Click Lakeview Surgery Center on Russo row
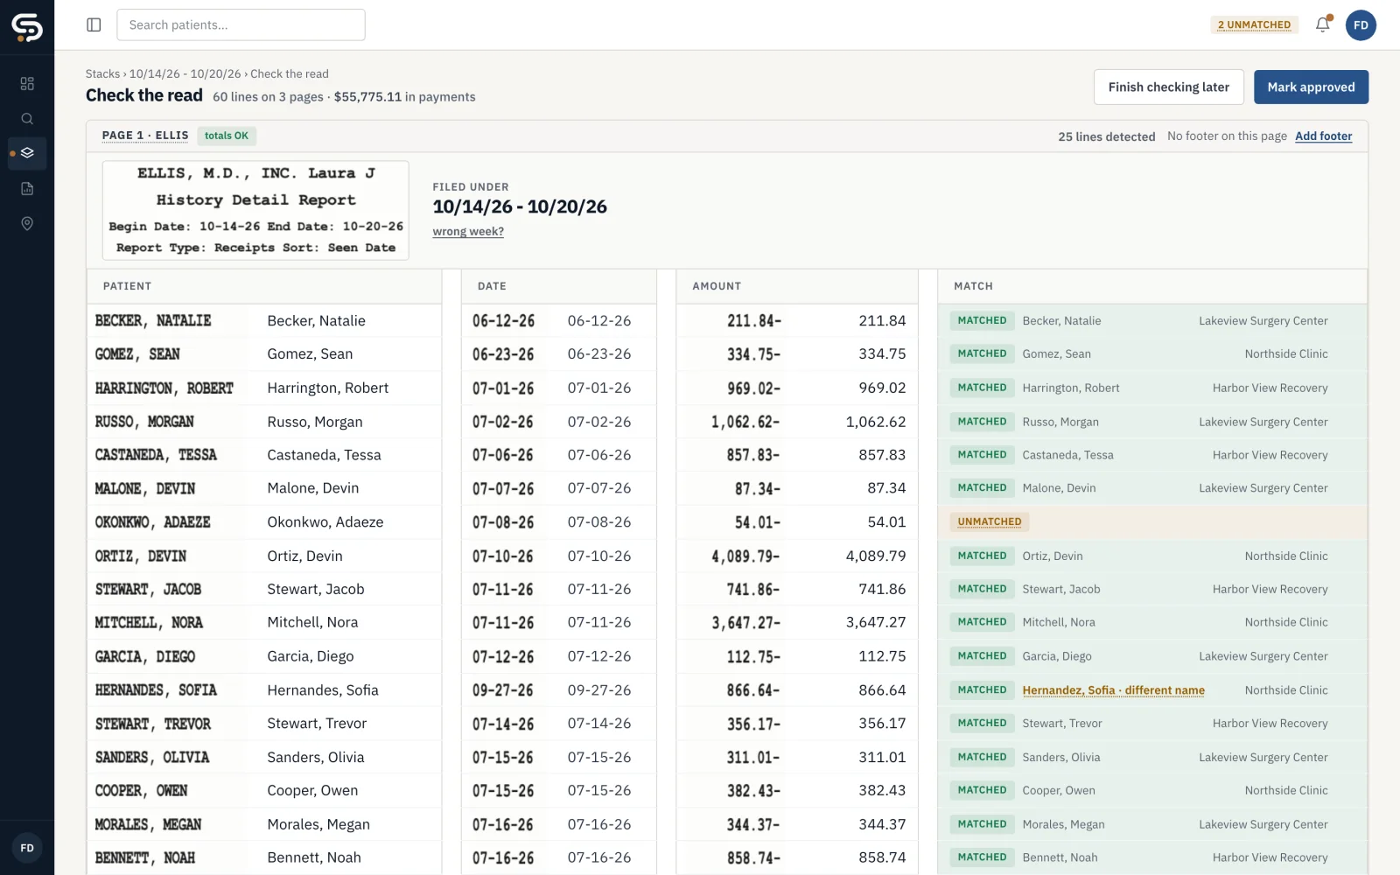 point(1263,422)
